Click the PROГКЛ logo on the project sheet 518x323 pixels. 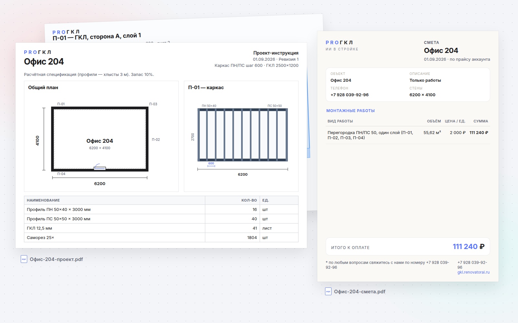38,52
